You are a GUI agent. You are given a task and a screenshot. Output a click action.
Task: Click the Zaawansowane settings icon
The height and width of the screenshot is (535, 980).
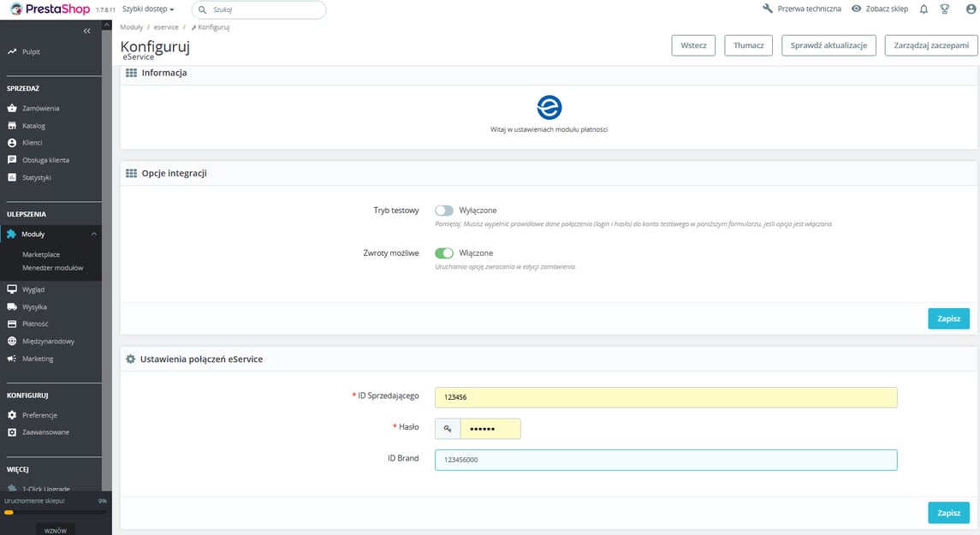[12, 432]
